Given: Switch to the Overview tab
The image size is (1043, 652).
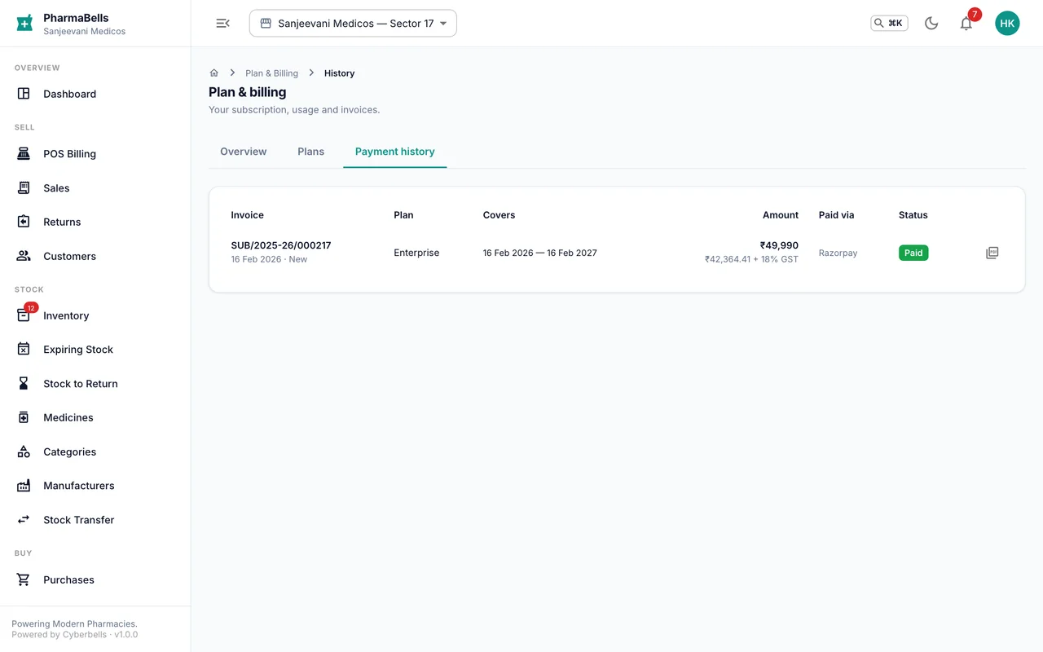Looking at the screenshot, I should tap(244, 152).
